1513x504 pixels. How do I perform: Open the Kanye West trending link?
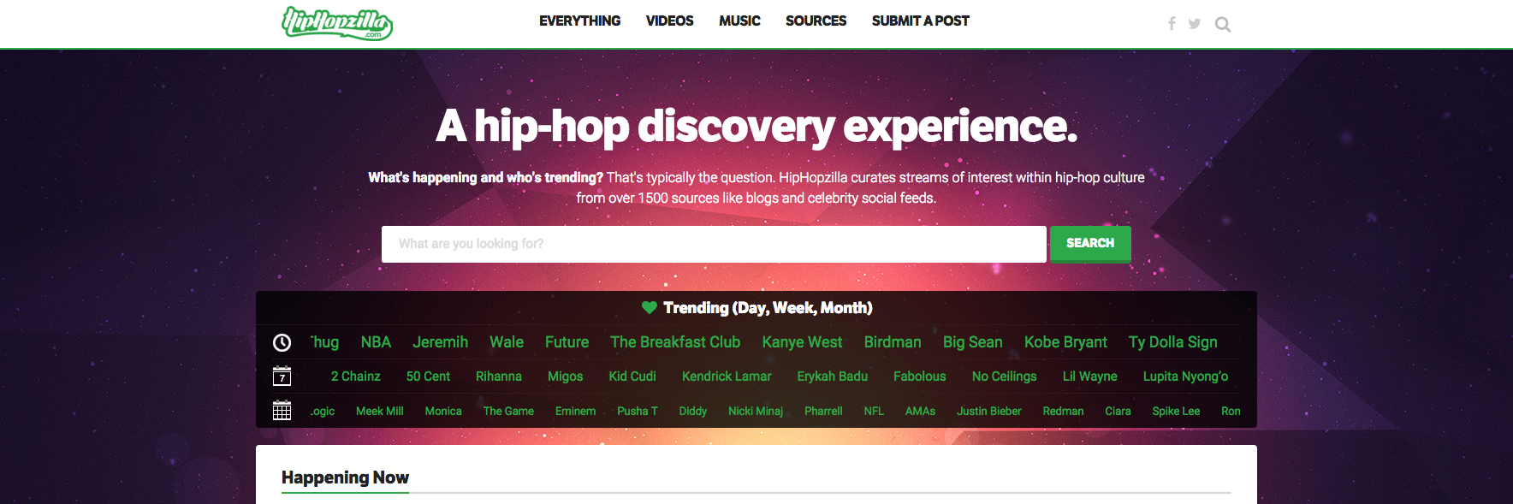tap(802, 342)
